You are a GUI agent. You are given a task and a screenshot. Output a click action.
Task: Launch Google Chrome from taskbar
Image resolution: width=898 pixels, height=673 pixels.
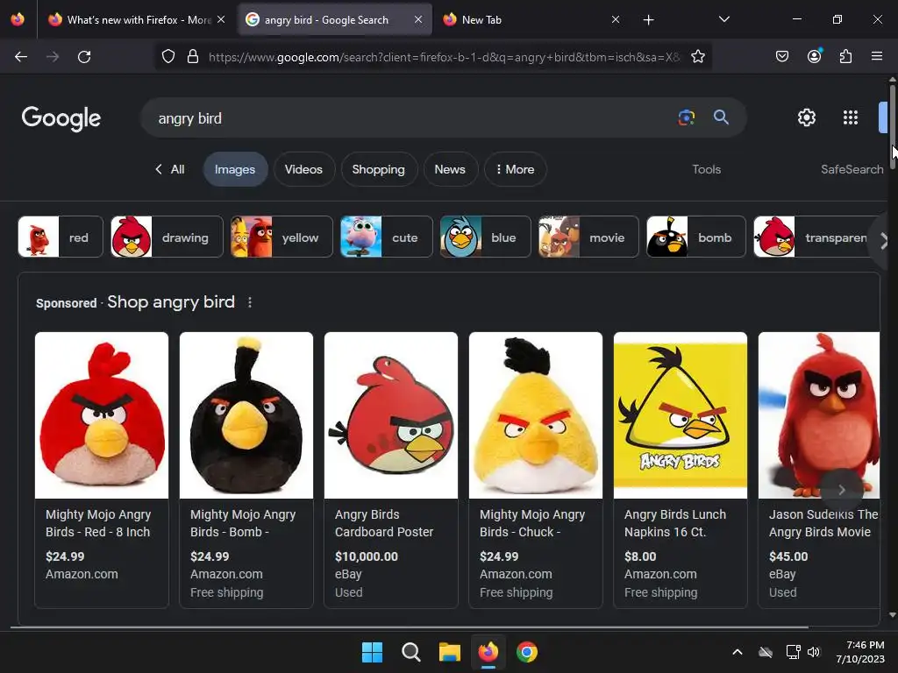tap(527, 652)
